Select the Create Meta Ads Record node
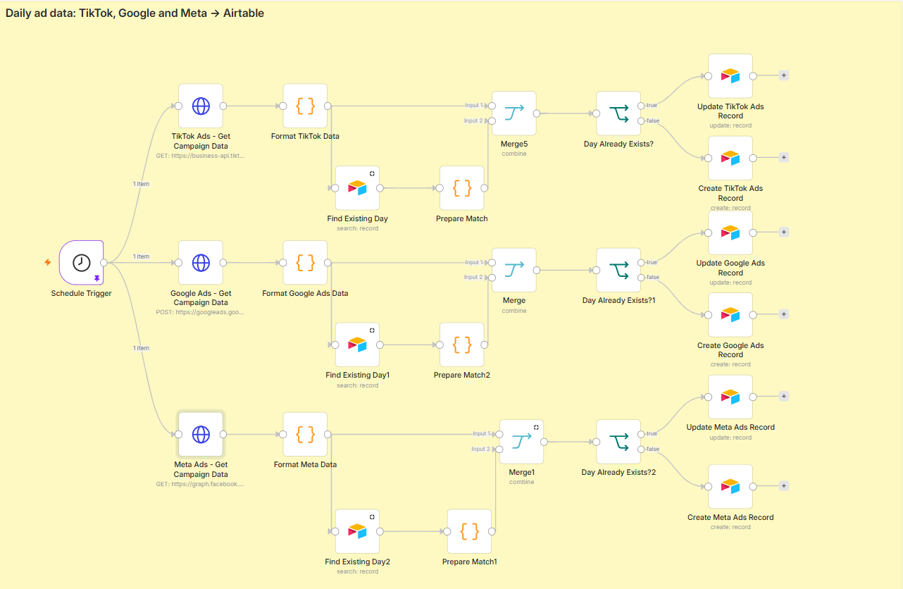The image size is (903, 589). pos(730,486)
